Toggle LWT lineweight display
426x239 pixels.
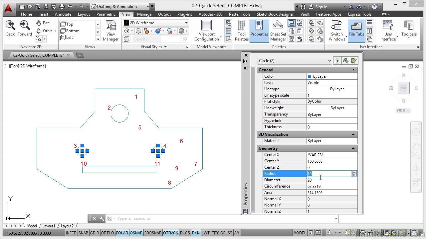[206, 233]
